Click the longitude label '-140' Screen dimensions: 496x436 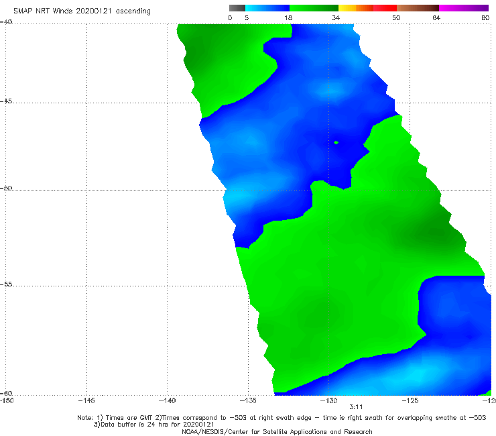tap(167, 400)
